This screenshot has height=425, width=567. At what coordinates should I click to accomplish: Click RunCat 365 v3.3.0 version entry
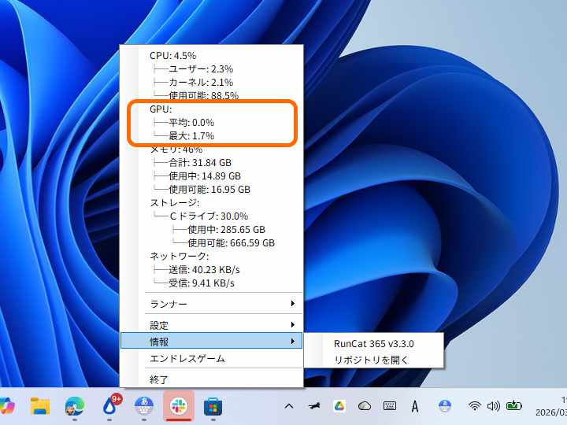[x=373, y=343]
